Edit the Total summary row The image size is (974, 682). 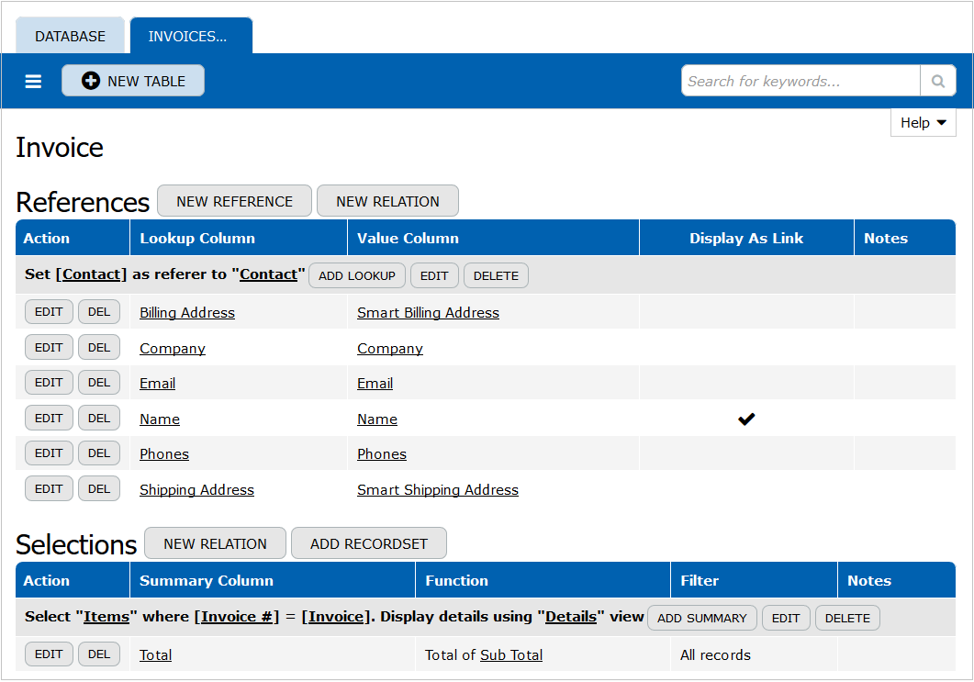click(x=49, y=654)
